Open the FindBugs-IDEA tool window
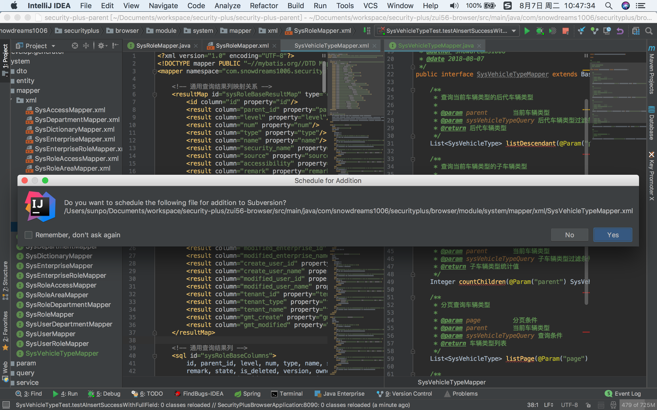This screenshot has height=410, width=657. tap(199, 393)
